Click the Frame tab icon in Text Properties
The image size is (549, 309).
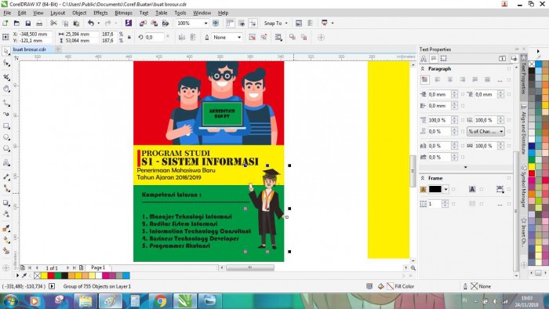(444, 59)
